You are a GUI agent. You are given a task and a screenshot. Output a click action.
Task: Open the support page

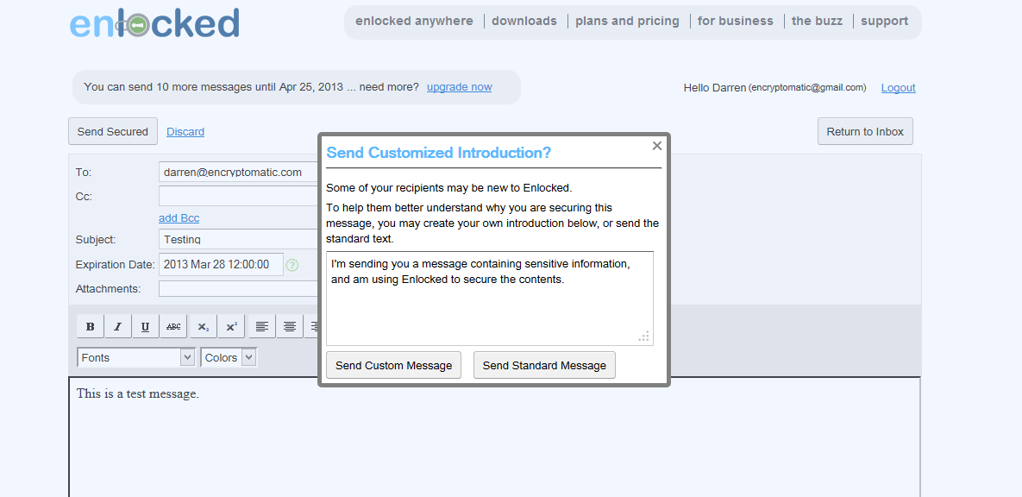pos(885,21)
